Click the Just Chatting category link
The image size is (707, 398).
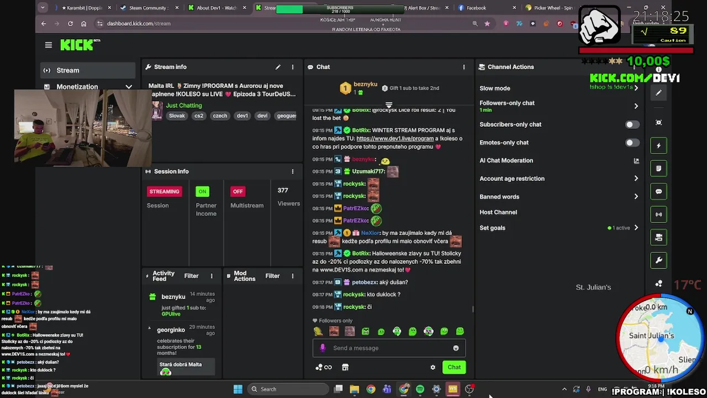[184, 106]
